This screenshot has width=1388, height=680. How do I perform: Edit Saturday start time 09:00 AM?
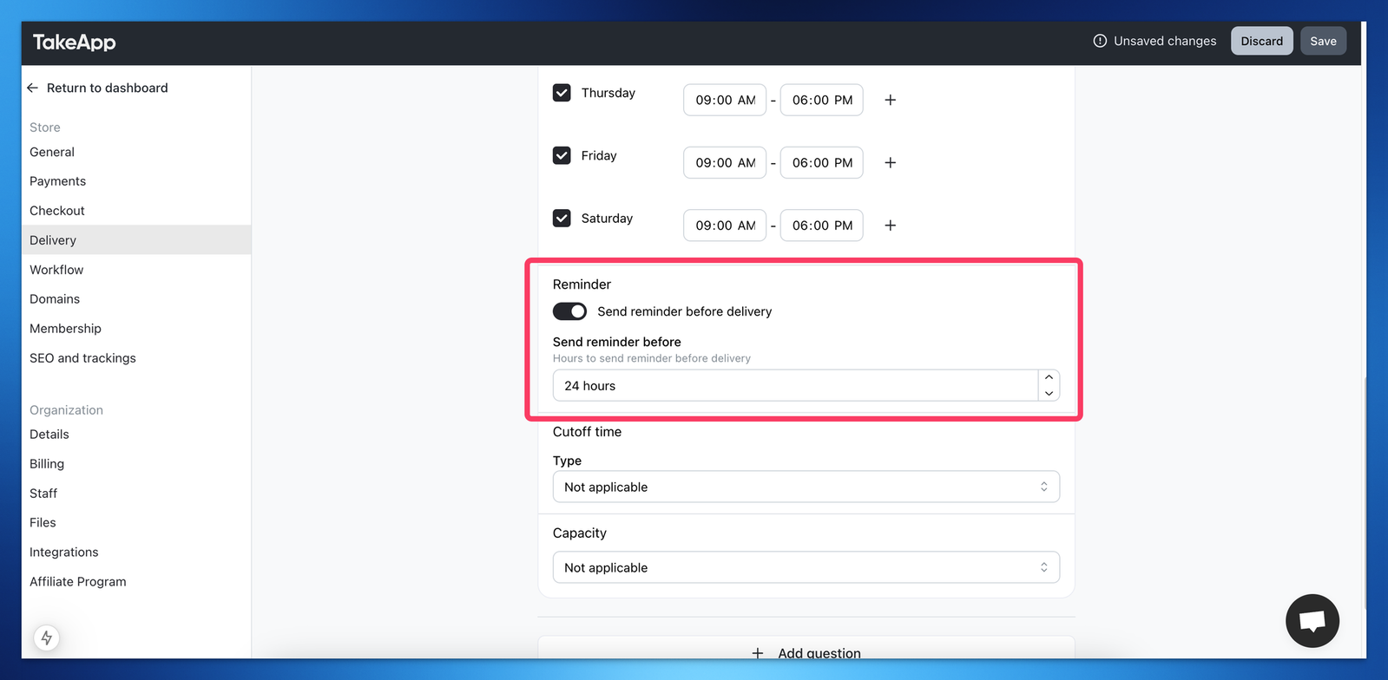coord(725,226)
